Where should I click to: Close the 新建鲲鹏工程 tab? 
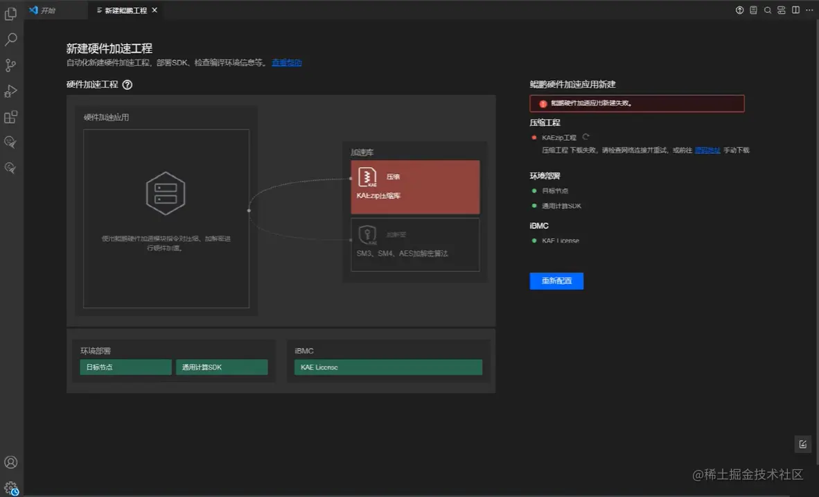155,10
